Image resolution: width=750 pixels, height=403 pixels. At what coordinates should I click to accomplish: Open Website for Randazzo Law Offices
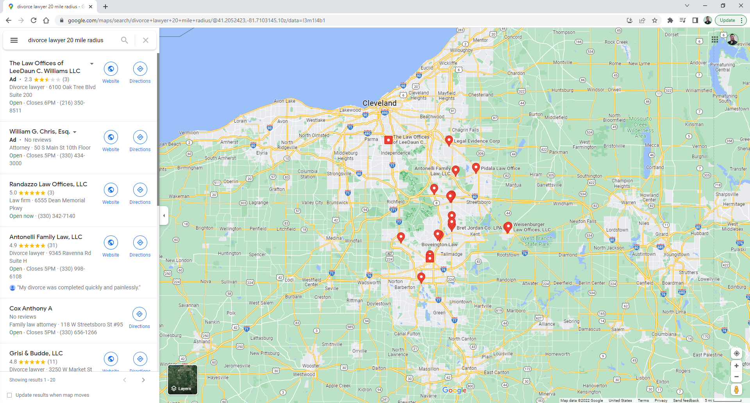coord(111,194)
